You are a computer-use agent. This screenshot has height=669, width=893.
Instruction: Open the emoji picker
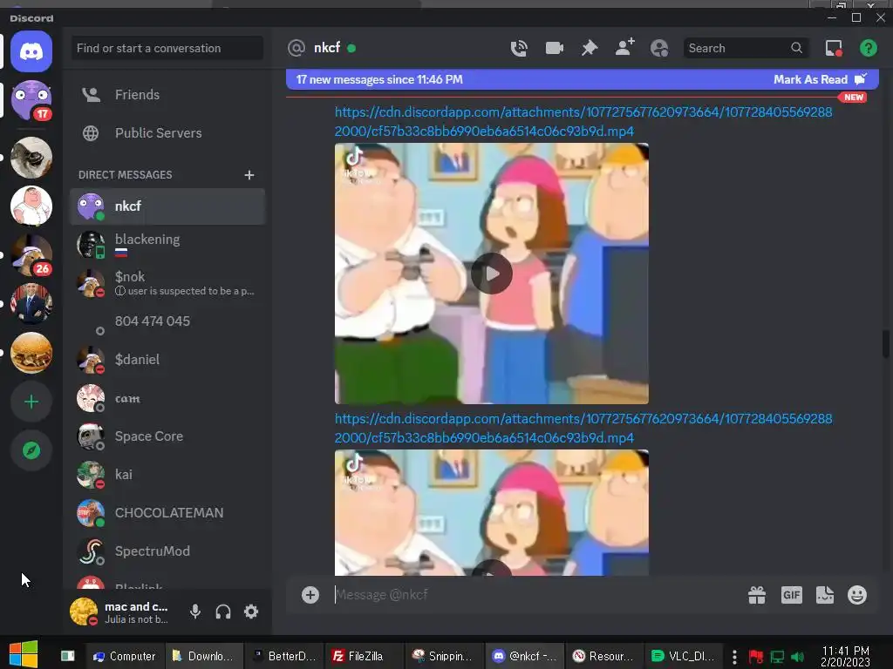coord(857,595)
